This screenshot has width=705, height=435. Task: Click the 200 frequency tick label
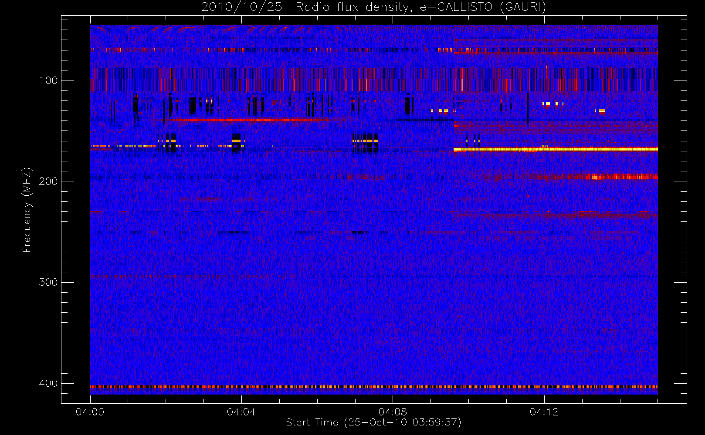tap(48, 181)
